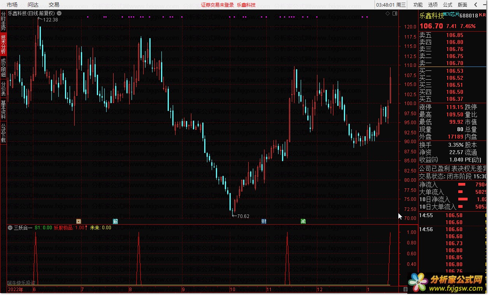
Task: Click the 买三 row price 106.51
Action: [x=454, y=85]
